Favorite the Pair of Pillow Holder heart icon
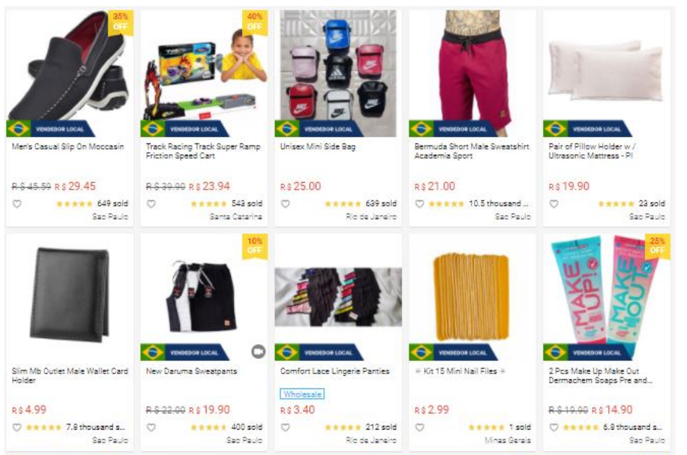Image resolution: width=687 pixels, height=455 pixels. tap(554, 204)
